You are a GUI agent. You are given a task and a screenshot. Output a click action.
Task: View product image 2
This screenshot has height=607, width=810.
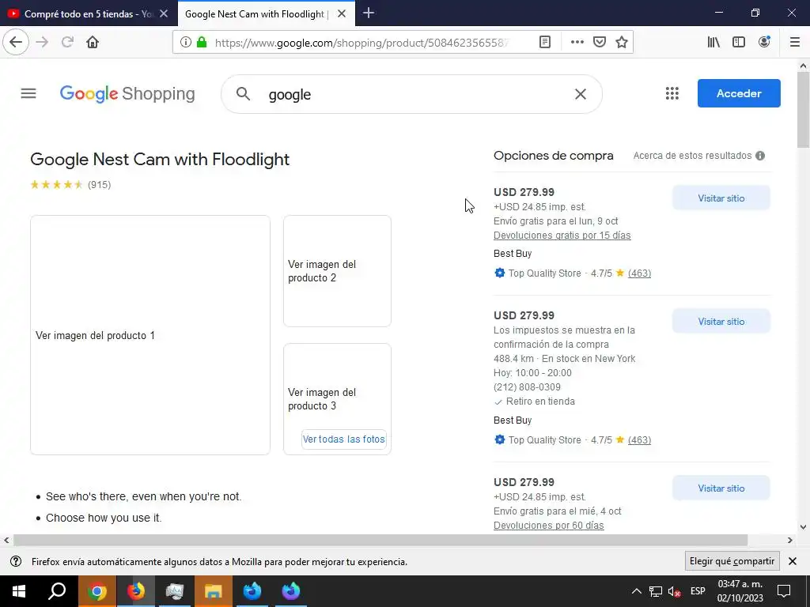point(337,271)
